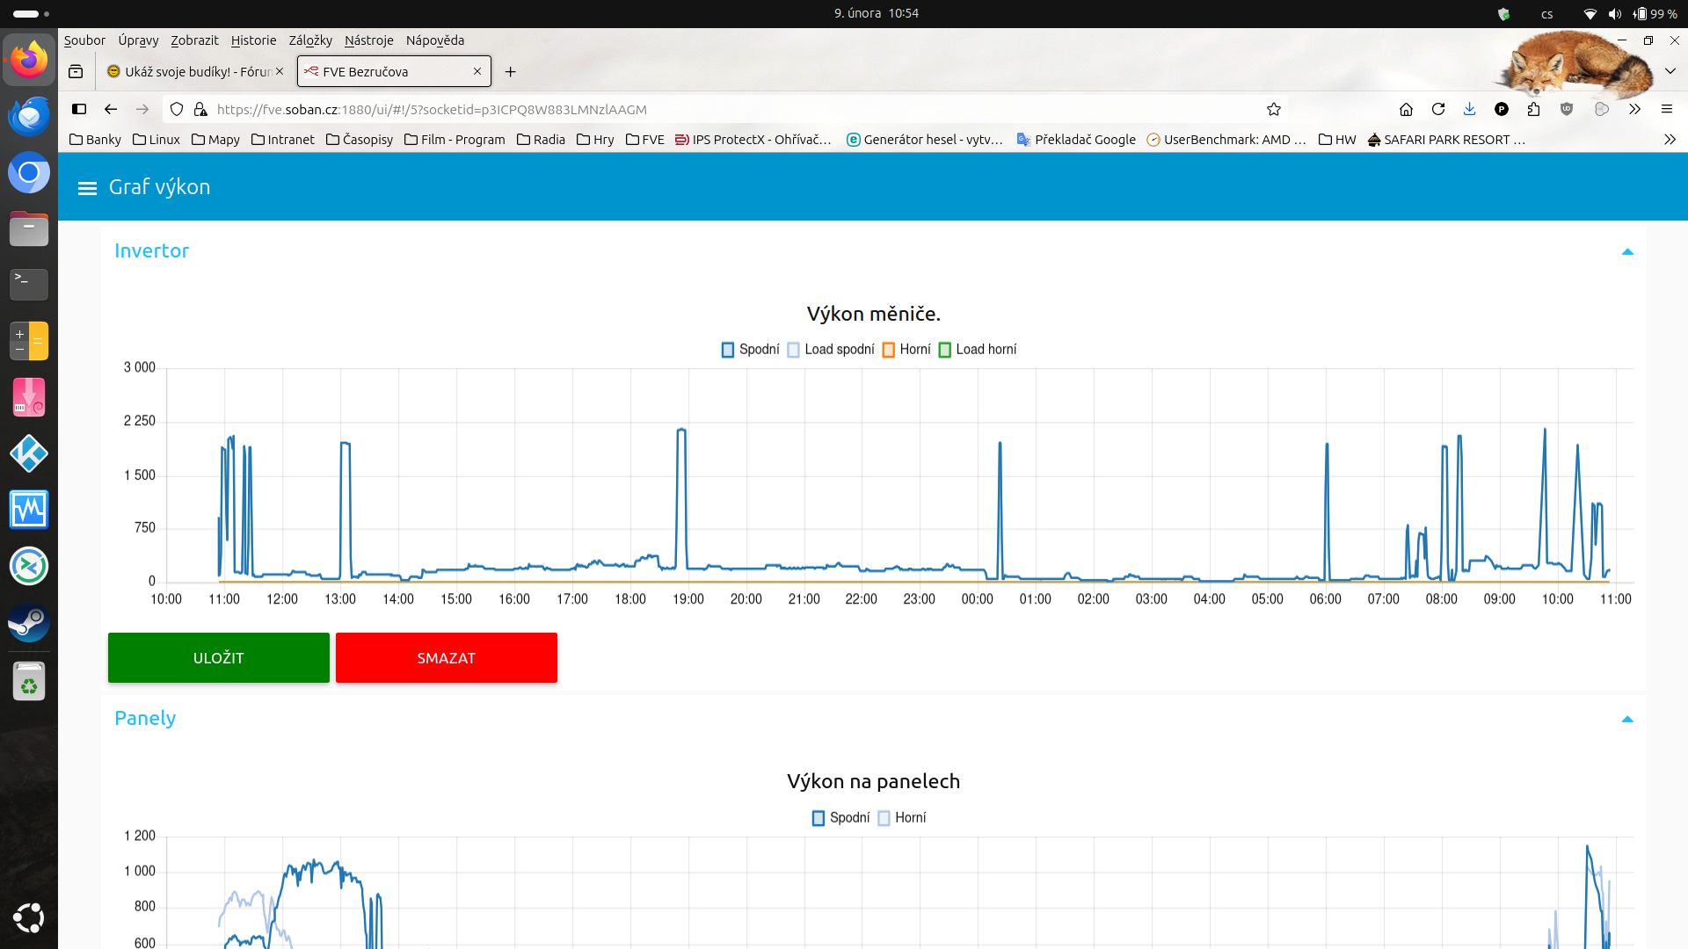Bookmark this page with star icon

tap(1273, 109)
